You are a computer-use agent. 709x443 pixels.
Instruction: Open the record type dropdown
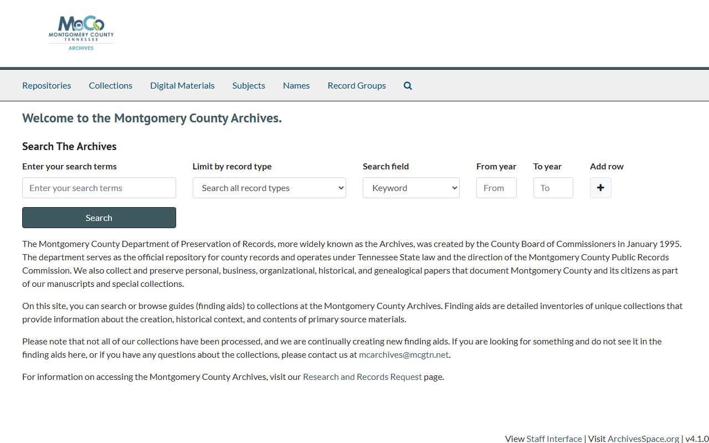click(x=269, y=188)
